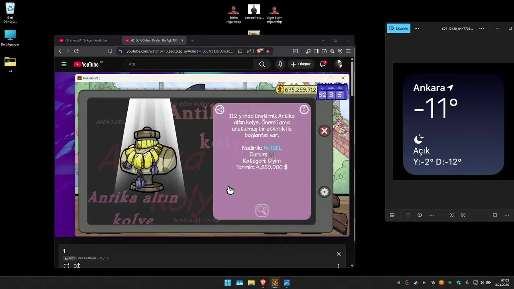Open Brave Shields lion icon
Viewport: 514px width, 289px height.
[x=259, y=51]
